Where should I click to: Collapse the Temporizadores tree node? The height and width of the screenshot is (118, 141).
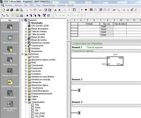(x=26, y=102)
